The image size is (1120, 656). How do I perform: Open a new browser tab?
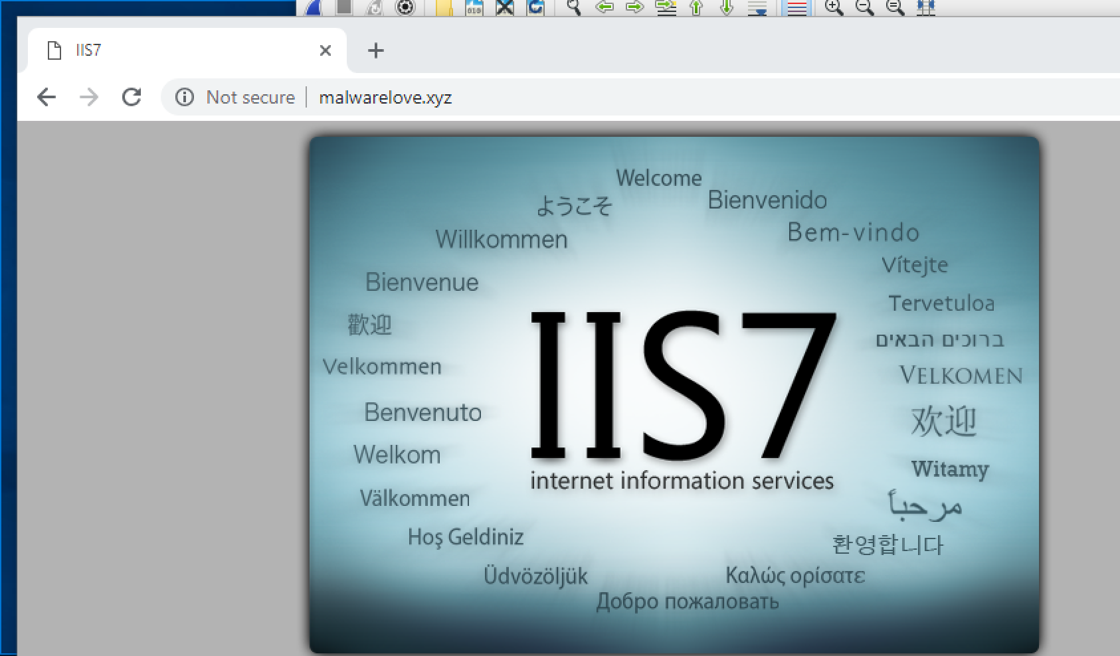(x=376, y=50)
